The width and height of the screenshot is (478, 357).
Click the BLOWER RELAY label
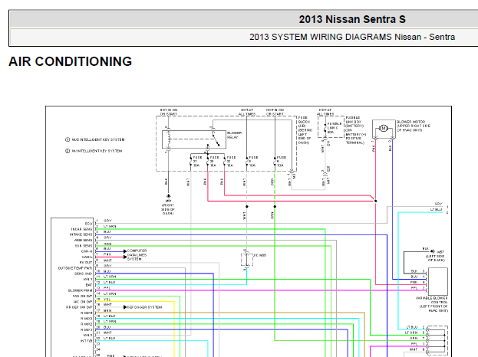pyautogui.click(x=235, y=135)
